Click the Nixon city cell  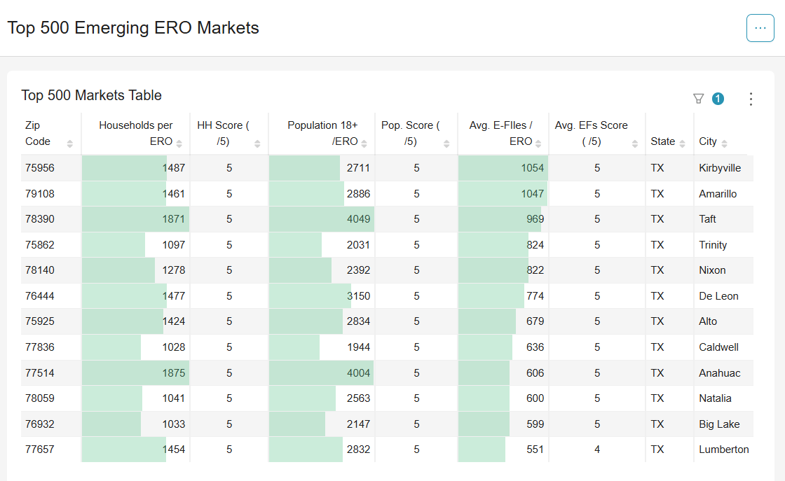pos(723,270)
